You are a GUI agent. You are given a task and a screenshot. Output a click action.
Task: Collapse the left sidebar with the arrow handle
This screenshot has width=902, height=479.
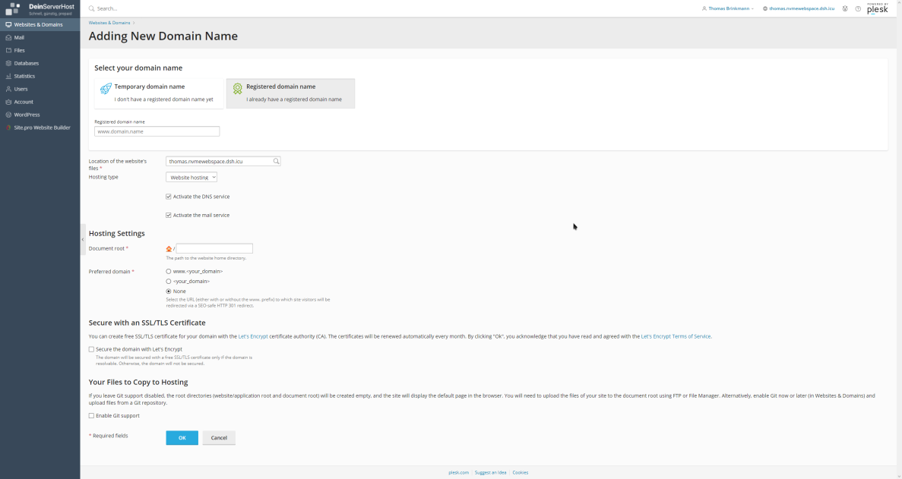pos(83,239)
